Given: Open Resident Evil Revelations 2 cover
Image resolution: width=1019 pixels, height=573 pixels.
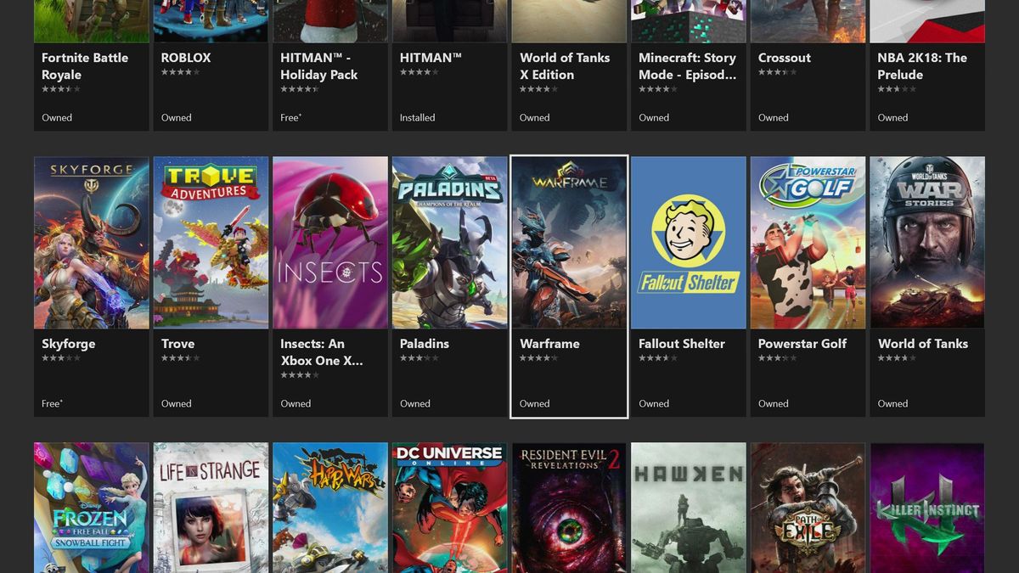Looking at the screenshot, I should click(568, 508).
